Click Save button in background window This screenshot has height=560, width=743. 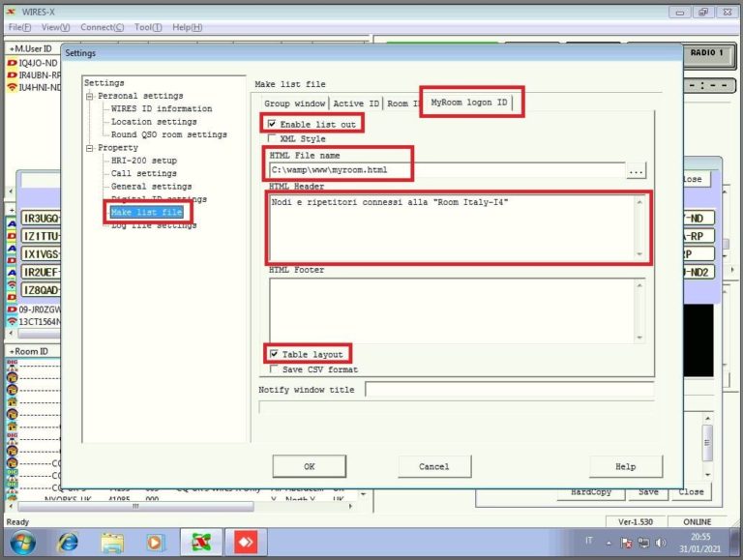[648, 492]
